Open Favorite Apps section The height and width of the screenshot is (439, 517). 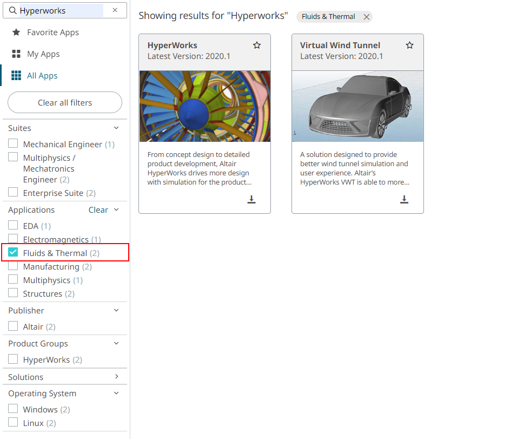coord(52,32)
